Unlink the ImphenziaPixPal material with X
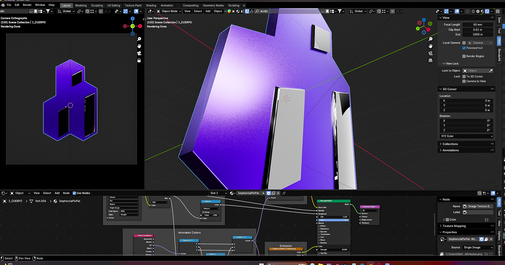Viewport: 505px width, 265px height. click(x=278, y=193)
